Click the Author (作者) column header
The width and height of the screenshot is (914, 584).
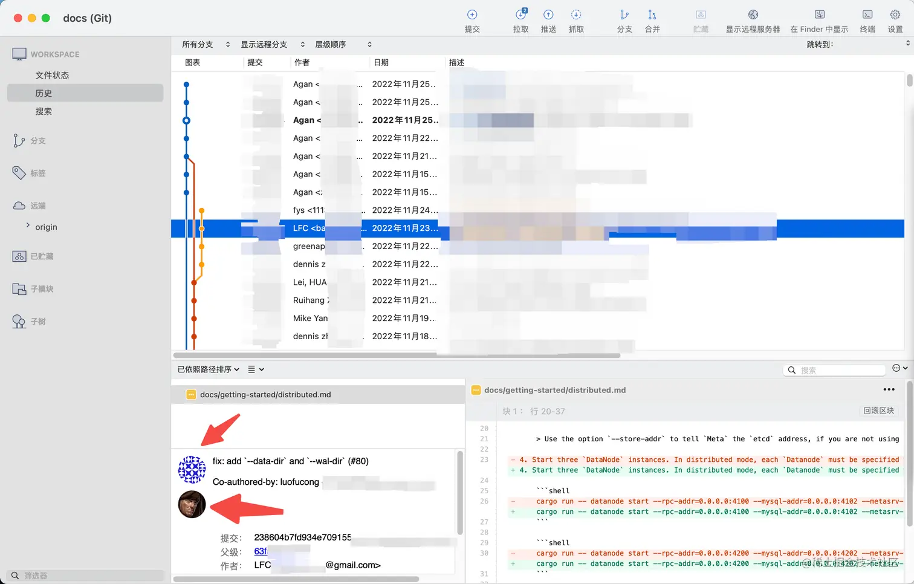coord(302,62)
